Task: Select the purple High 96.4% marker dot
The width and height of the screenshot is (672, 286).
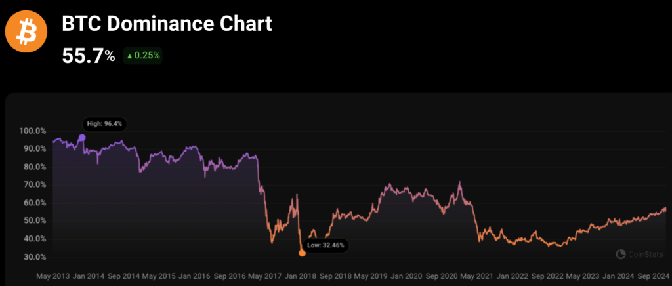Action: (x=82, y=138)
